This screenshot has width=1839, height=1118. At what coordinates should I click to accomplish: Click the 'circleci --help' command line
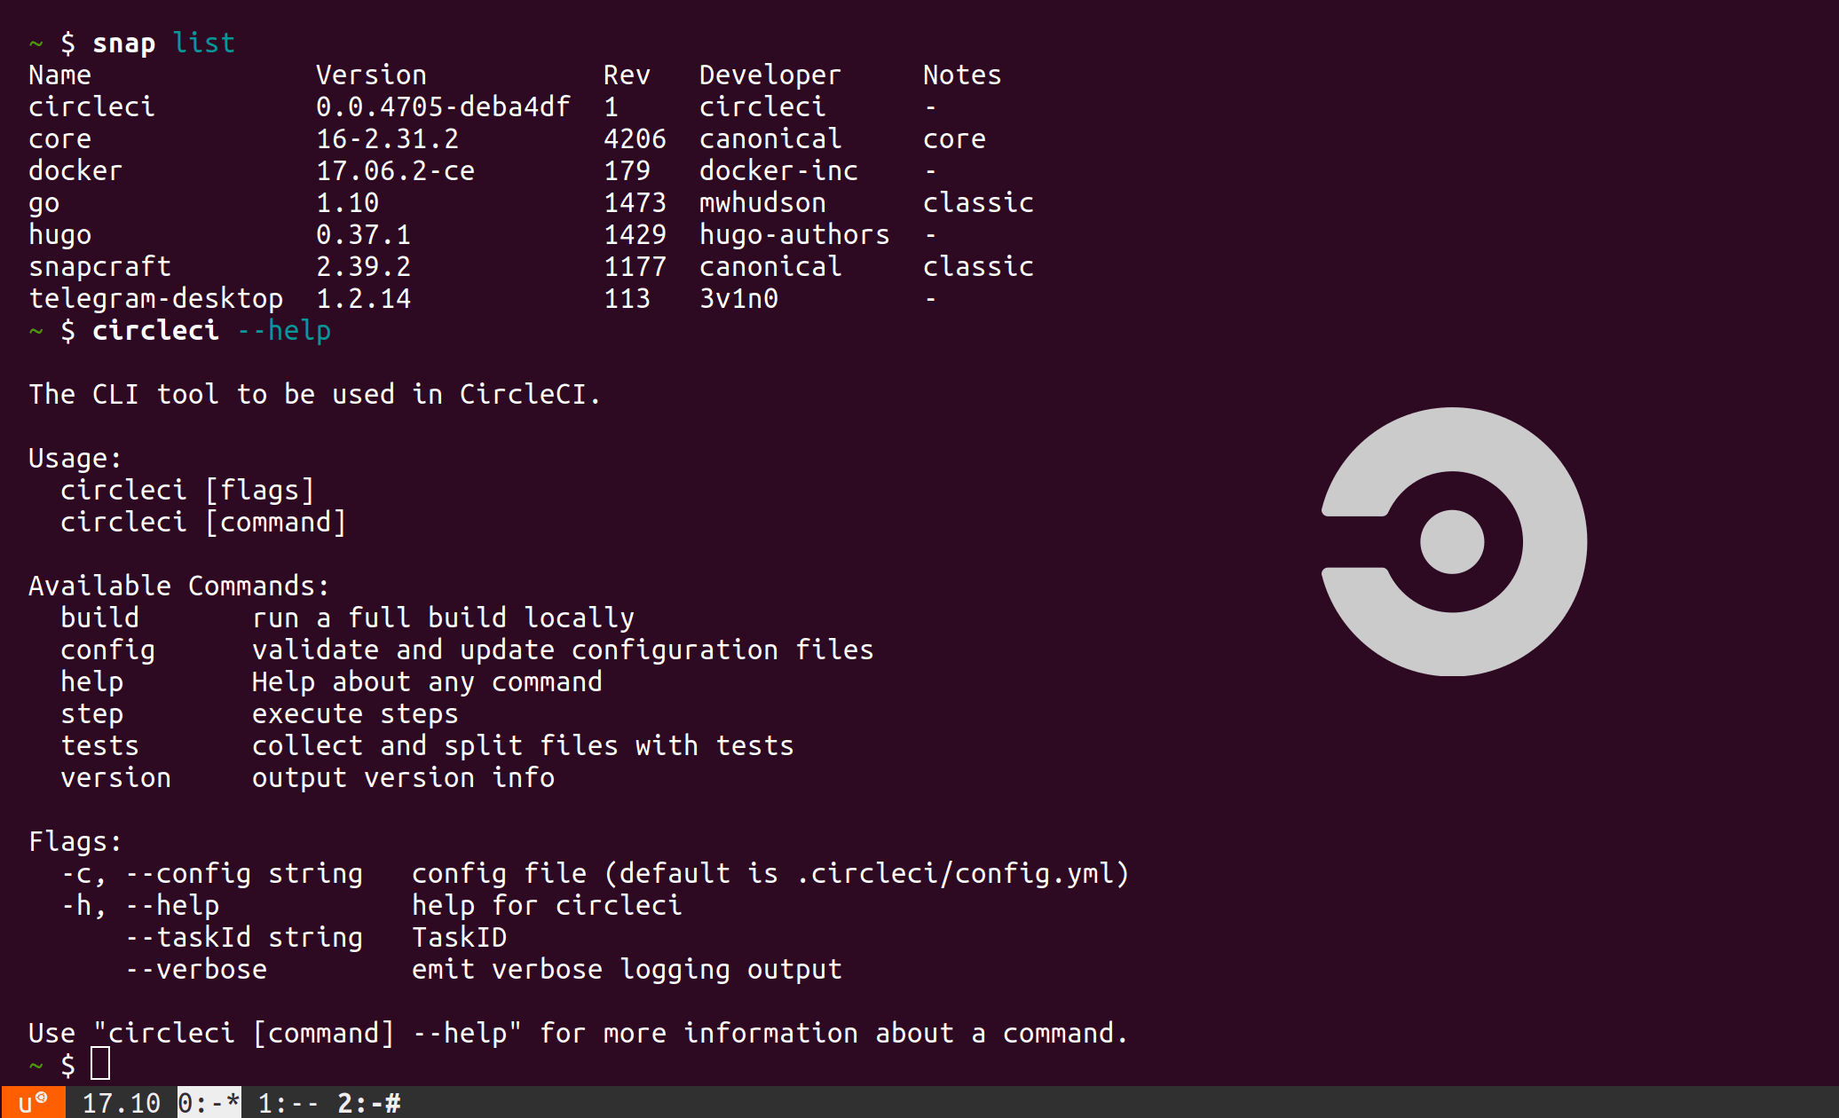[211, 330]
